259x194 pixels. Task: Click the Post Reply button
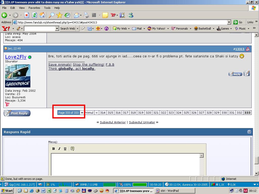pyautogui.click(x=17, y=113)
